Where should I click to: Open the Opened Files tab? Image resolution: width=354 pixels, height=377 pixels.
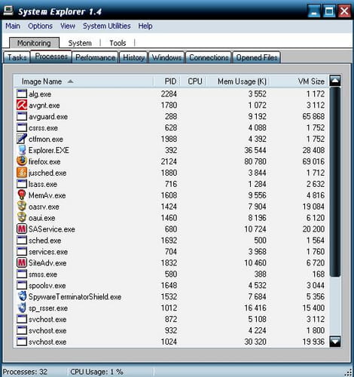click(257, 57)
